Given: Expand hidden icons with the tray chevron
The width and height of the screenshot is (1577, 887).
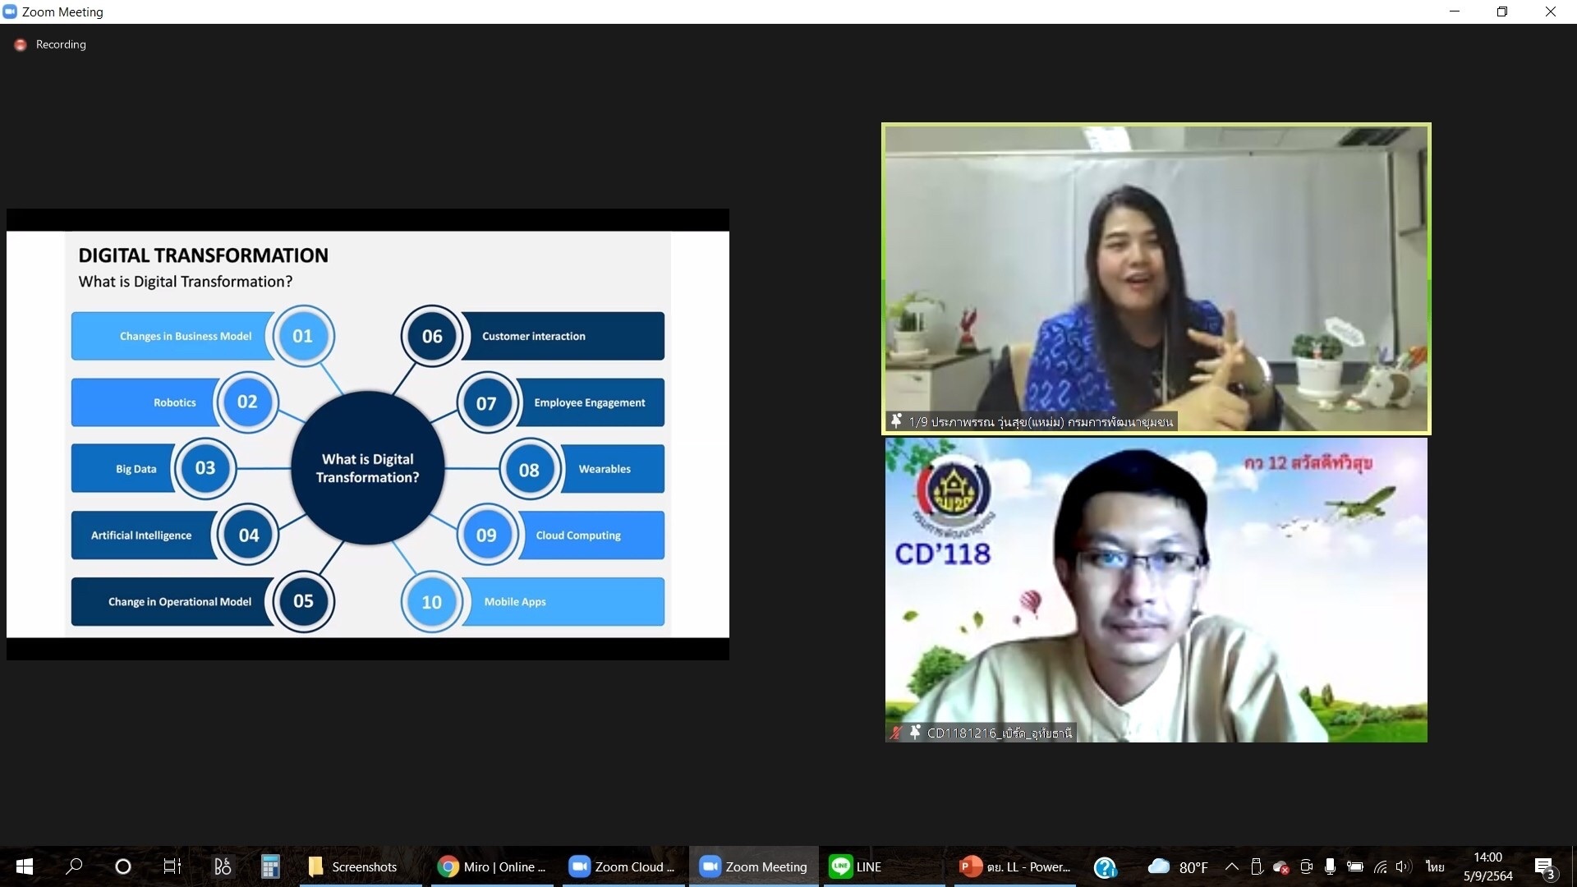Looking at the screenshot, I should pyautogui.click(x=1231, y=866).
